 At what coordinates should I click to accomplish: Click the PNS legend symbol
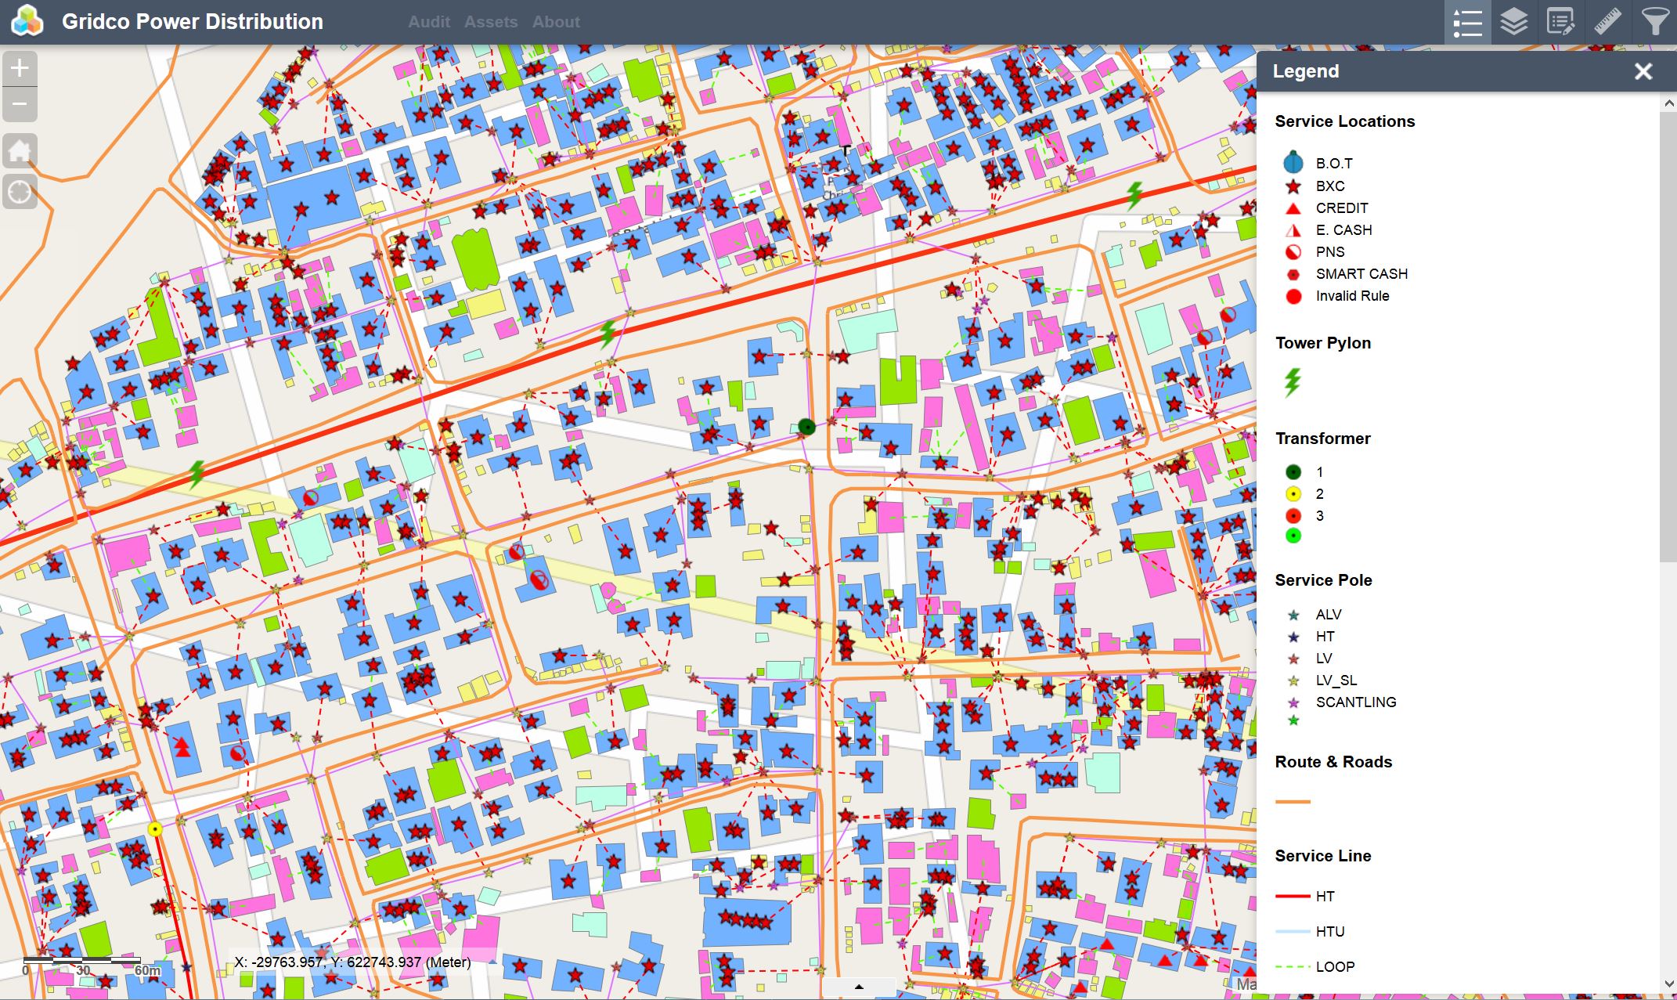(1293, 252)
